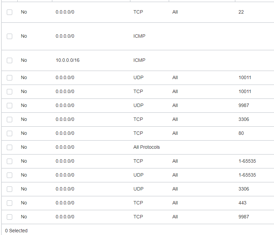Image resolution: width=274 pixels, height=235 pixels.
Task: Select the UDP port 10011 rule checkbox
Action: point(10,78)
